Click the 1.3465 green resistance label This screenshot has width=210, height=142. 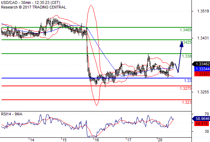(x=186, y=30)
